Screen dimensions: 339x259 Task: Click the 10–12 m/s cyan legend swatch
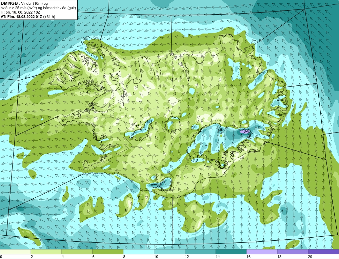(169, 252)
